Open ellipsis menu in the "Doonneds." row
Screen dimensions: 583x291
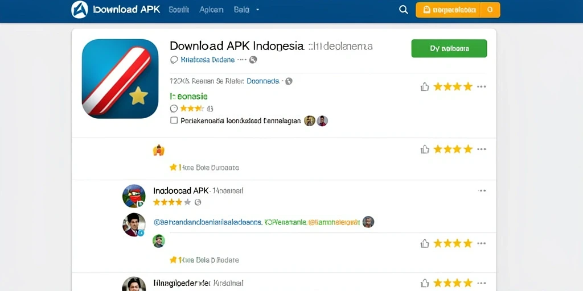point(482,86)
